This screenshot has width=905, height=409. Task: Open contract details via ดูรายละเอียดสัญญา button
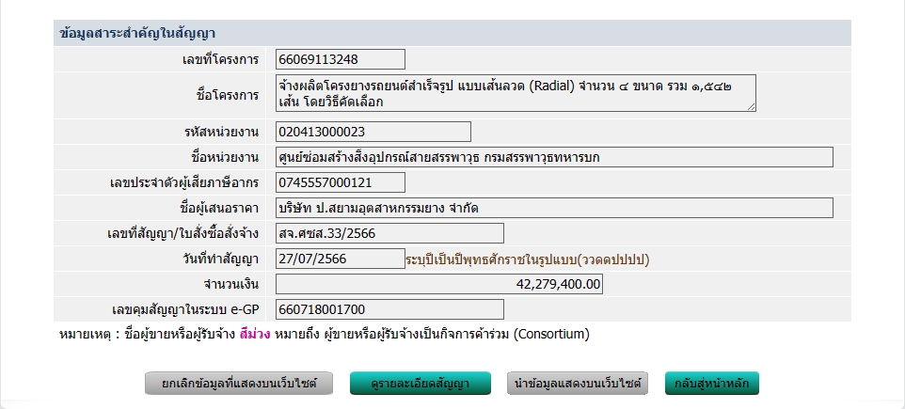tap(421, 384)
